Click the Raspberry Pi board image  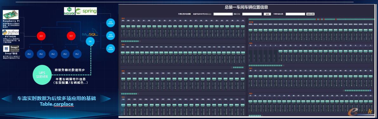10,15
